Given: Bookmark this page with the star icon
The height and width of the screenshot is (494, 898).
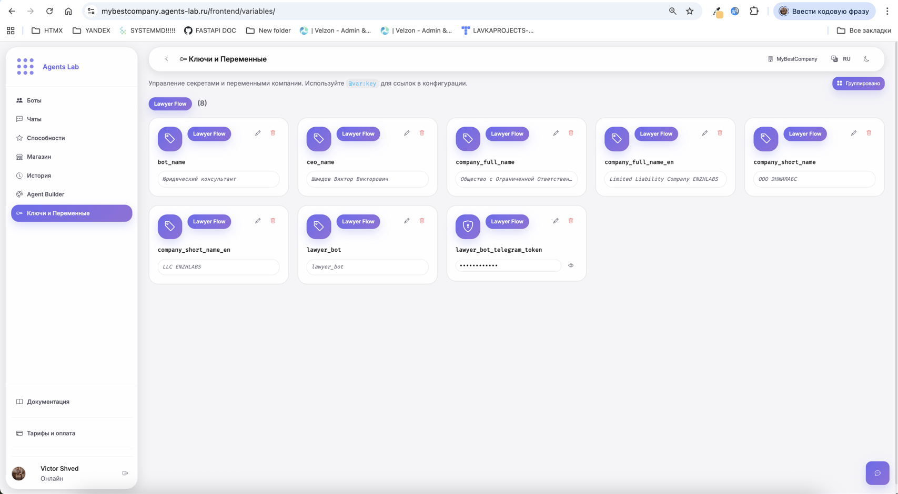Looking at the screenshot, I should click(690, 11).
